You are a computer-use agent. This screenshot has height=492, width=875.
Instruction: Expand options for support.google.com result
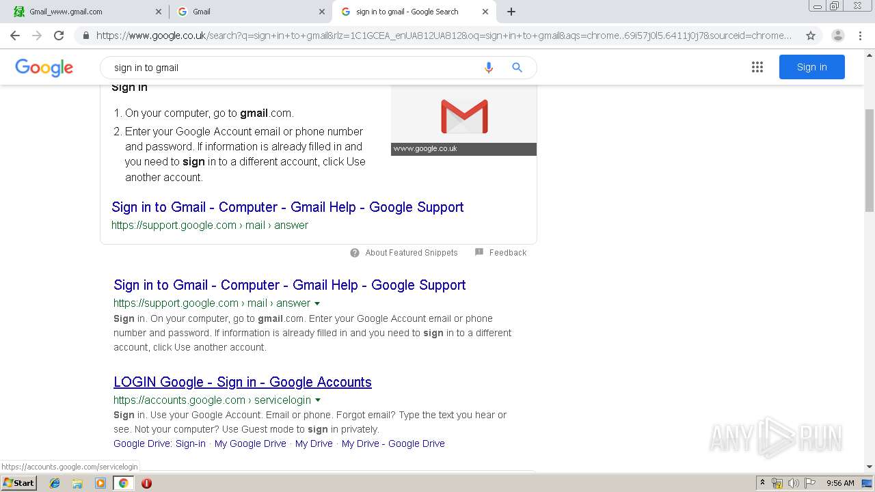317,303
